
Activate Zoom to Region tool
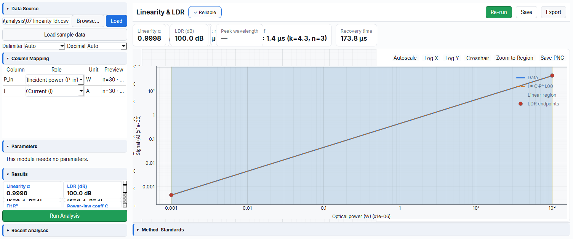coord(515,58)
